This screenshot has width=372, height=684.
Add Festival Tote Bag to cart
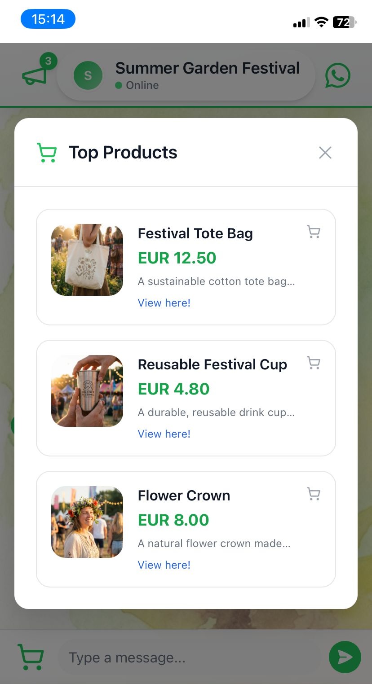pyautogui.click(x=314, y=232)
